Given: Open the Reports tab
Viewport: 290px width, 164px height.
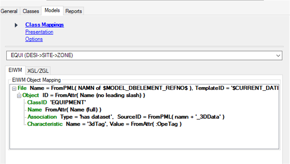Looking at the screenshot, I should (73, 11).
